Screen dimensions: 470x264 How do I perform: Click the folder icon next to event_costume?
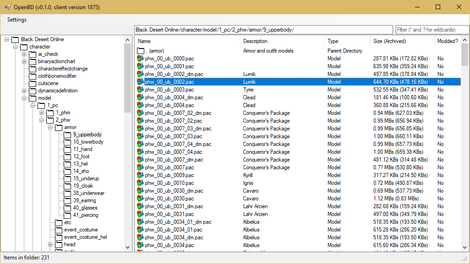point(58,230)
